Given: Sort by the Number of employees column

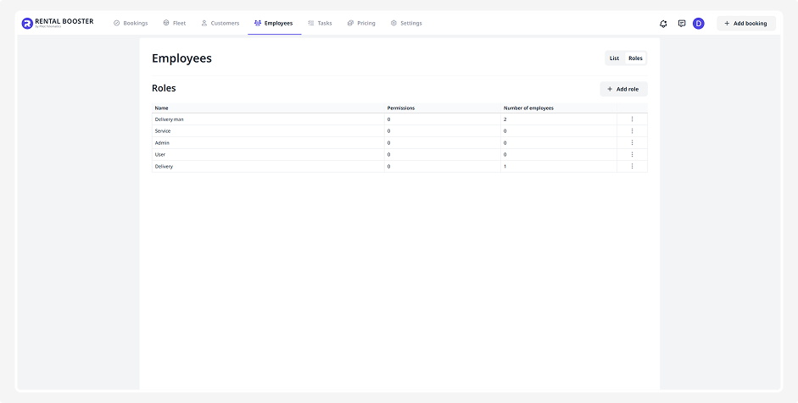Looking at the screenshot, I should point(528,108).
